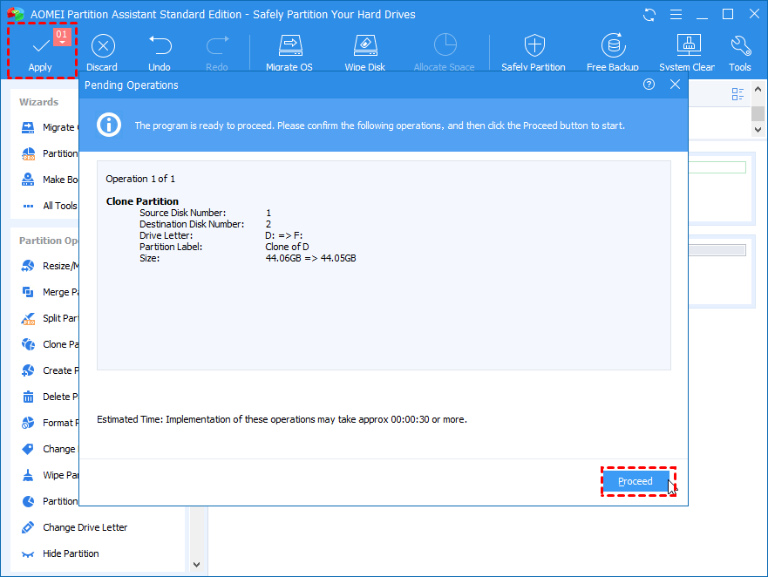Click the scroll down arrow at top right
The image size is (768, 577).
pyautogui.click(x=757, y=128)
